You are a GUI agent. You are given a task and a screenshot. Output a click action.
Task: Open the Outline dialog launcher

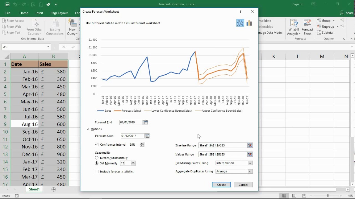(344, 39)
